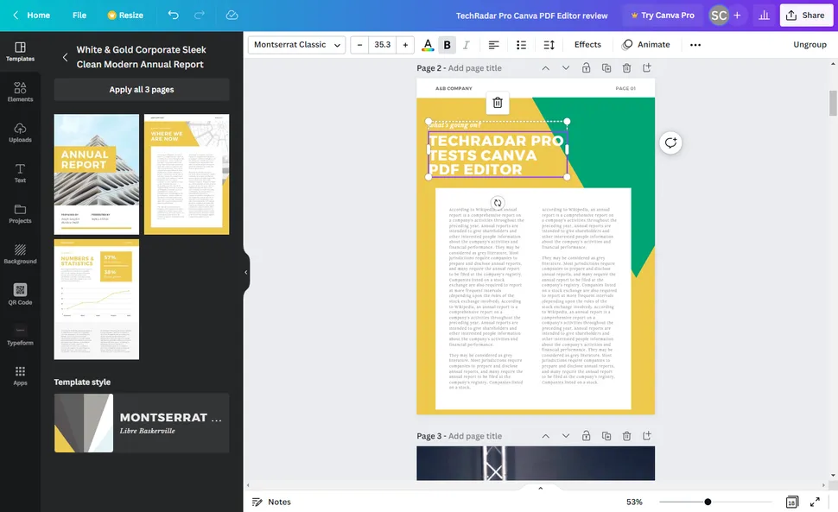Duplicate Page 2 using the copy icon
This screenshot has height=512, width=838.
click(x=606, y=68)
